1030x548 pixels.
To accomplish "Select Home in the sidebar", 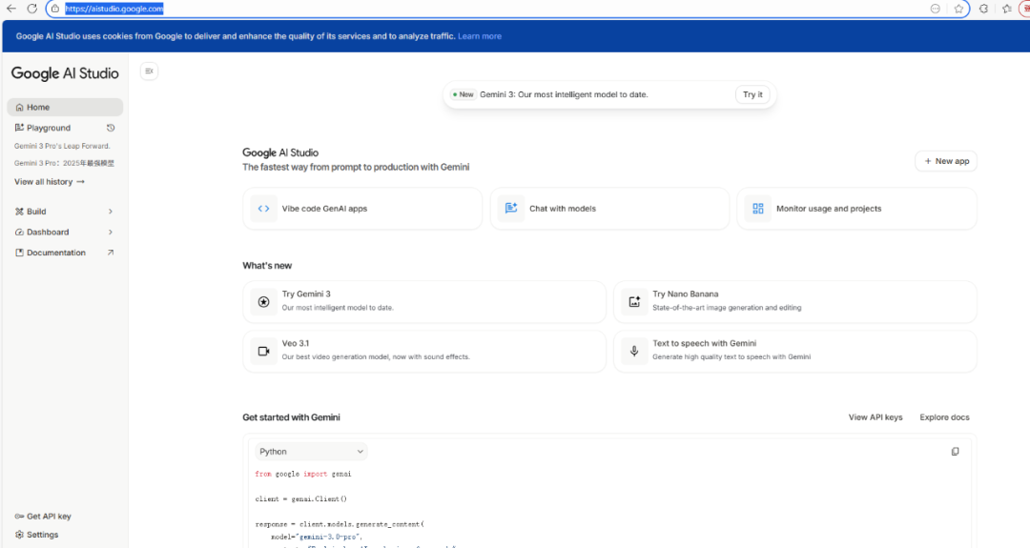I will click(x=65, y=107).
